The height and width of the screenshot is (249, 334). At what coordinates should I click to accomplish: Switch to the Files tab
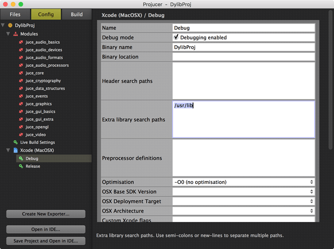pyautogui.click(x=15, y=14)
